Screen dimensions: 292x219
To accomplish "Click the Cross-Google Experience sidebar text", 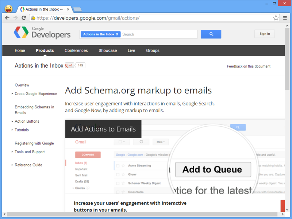I will [36, 94].
